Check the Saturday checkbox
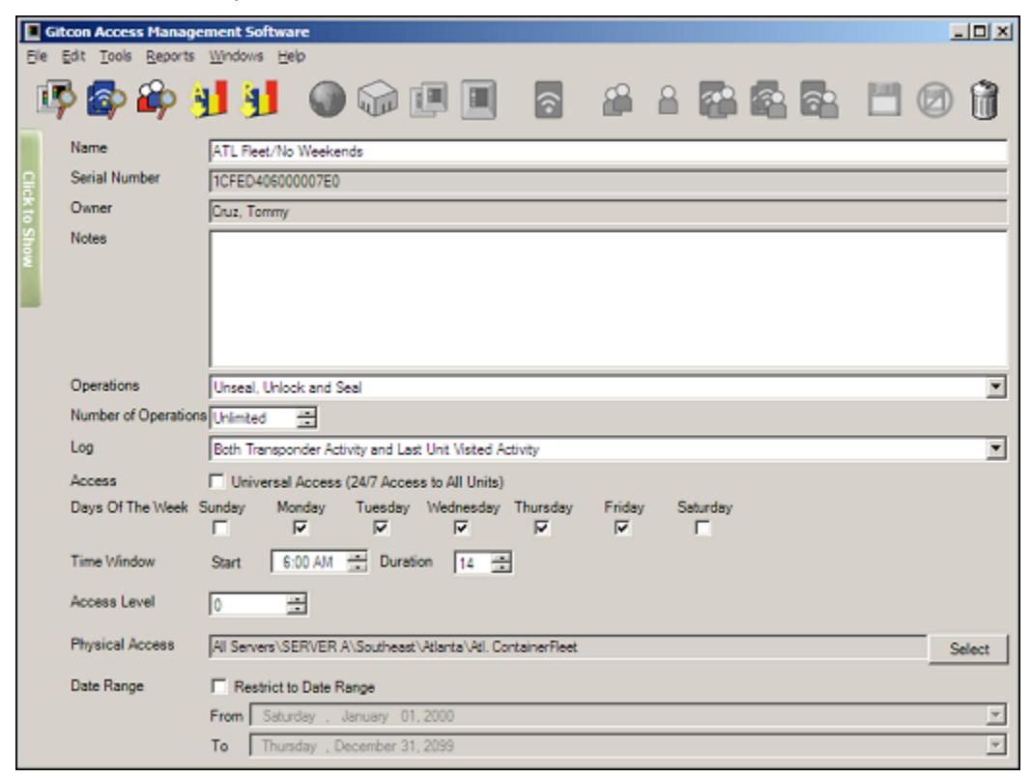The width and height of the screenshot is (1032, 777). click(702, 528)
